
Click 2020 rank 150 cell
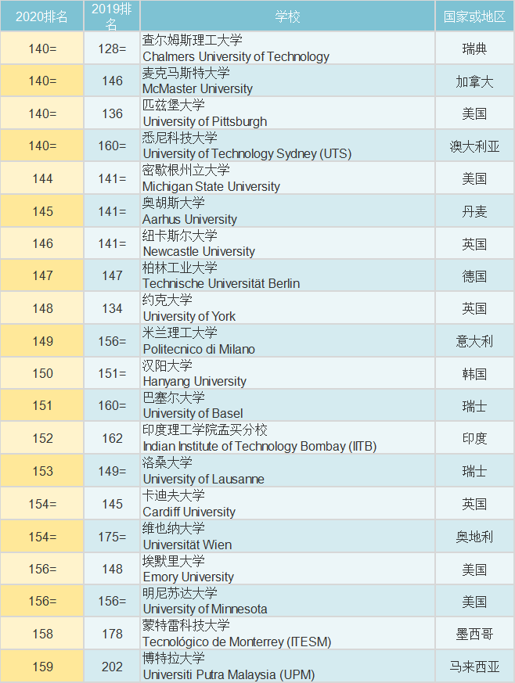[x=42, y=374]
